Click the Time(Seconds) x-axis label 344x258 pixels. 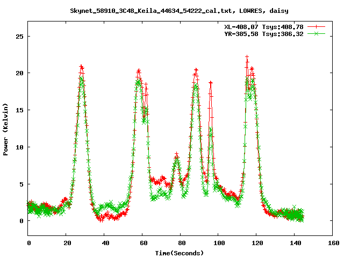pyautogui.click(x=180, y=253)
